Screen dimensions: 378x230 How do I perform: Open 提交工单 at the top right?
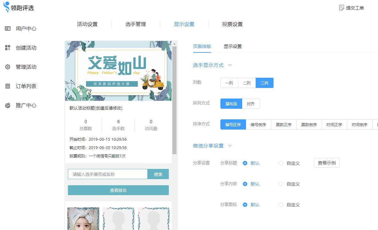point(351,8)
